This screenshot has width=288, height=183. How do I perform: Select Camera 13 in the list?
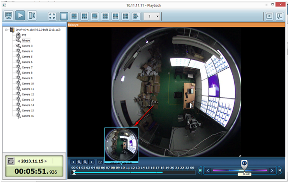pyautogui.click(x=28, y=100)
